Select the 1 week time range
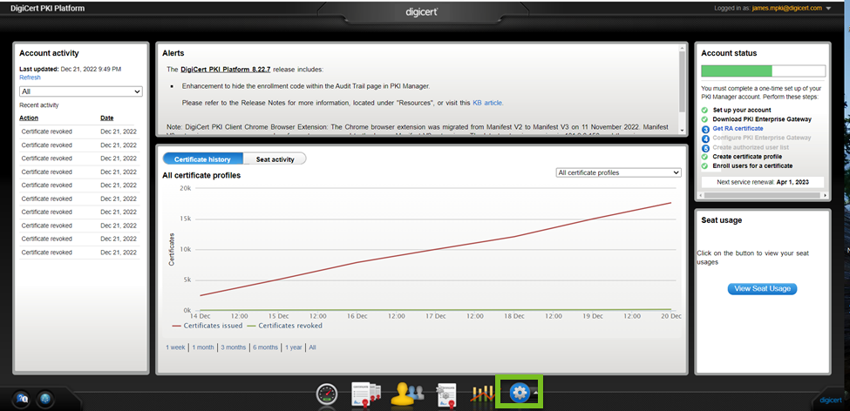The height and width of the screenshot is (411, 850). coord(175,347)
